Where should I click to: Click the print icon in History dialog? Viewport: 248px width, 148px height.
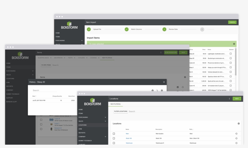[152, 90]
